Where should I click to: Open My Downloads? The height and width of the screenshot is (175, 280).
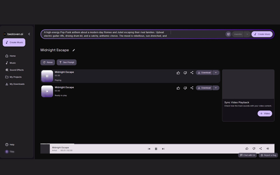coord(15,84)
